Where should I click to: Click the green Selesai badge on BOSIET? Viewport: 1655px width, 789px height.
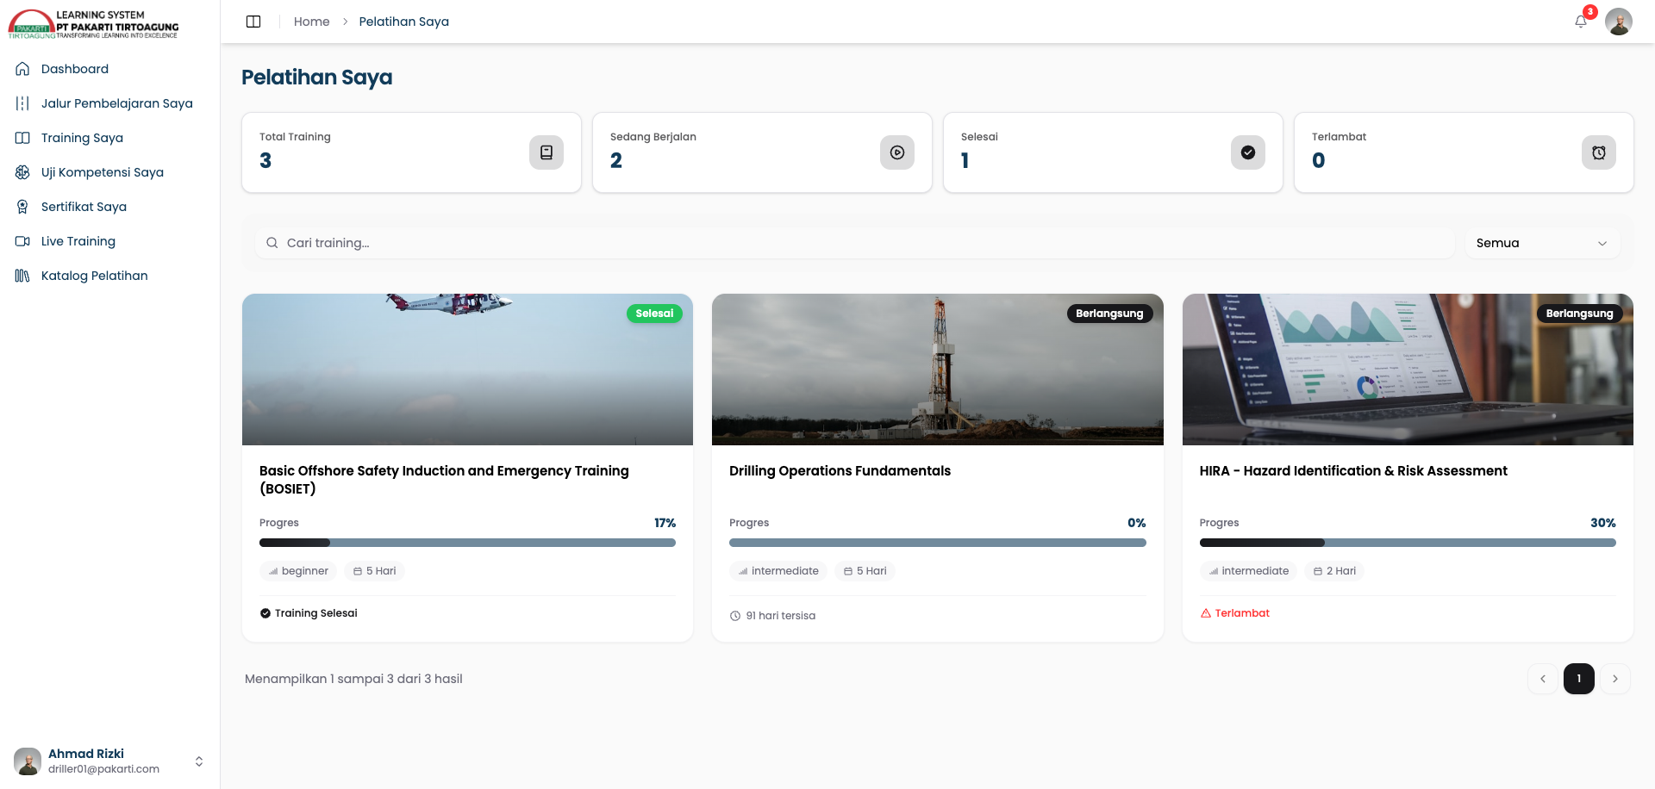pos(654,314)
